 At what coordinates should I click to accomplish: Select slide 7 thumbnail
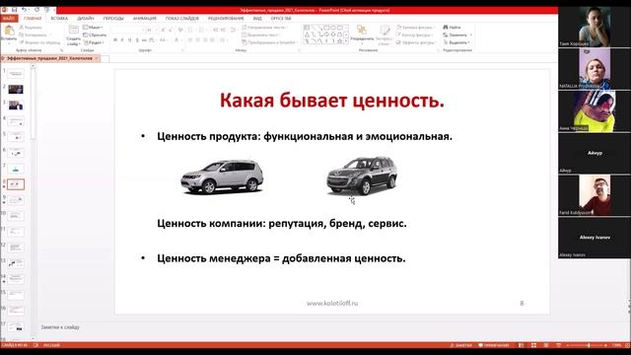pos(16,169)
